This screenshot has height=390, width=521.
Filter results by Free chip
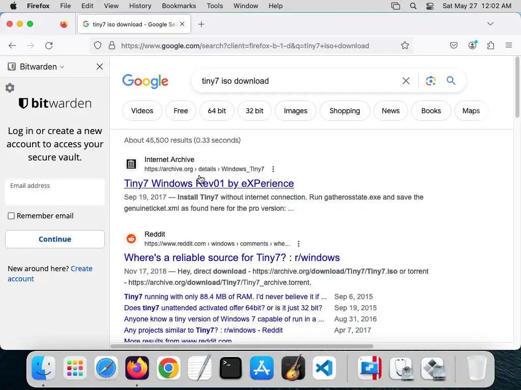[181, 111]
